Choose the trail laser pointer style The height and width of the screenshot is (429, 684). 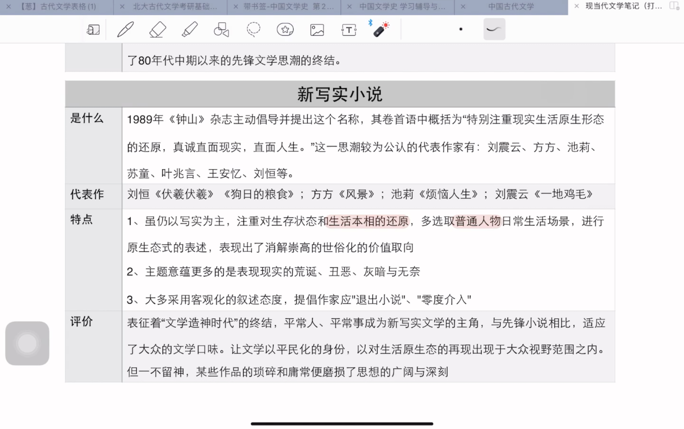coord(494,29)
